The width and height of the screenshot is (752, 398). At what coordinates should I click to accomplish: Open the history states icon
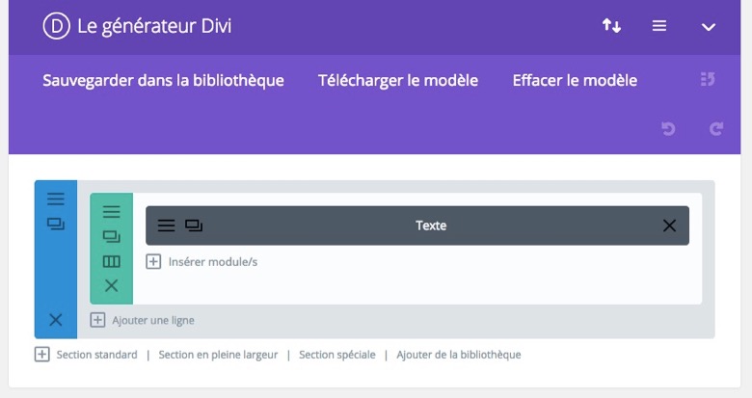(x=708, y=79)
